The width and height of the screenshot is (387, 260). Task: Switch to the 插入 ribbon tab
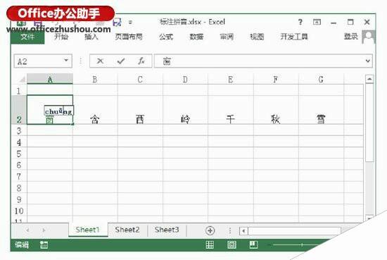(91, 37)
